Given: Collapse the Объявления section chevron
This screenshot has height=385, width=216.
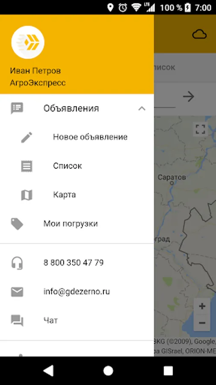Looking at the screenshot, I should [142, 109].
